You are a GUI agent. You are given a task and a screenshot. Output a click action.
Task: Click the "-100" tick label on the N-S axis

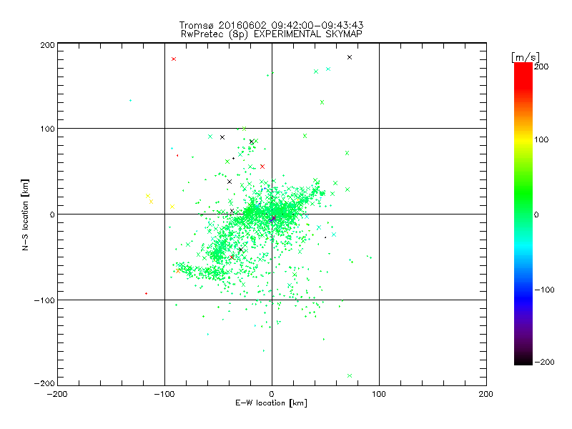coord(45,300)
